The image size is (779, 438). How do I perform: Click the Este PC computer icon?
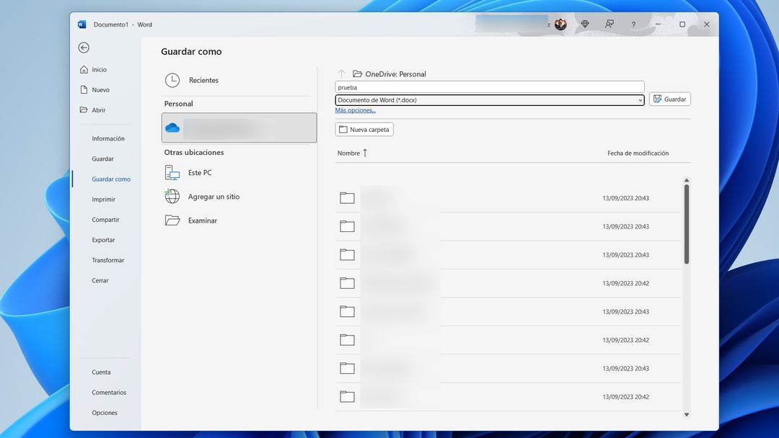172,172
